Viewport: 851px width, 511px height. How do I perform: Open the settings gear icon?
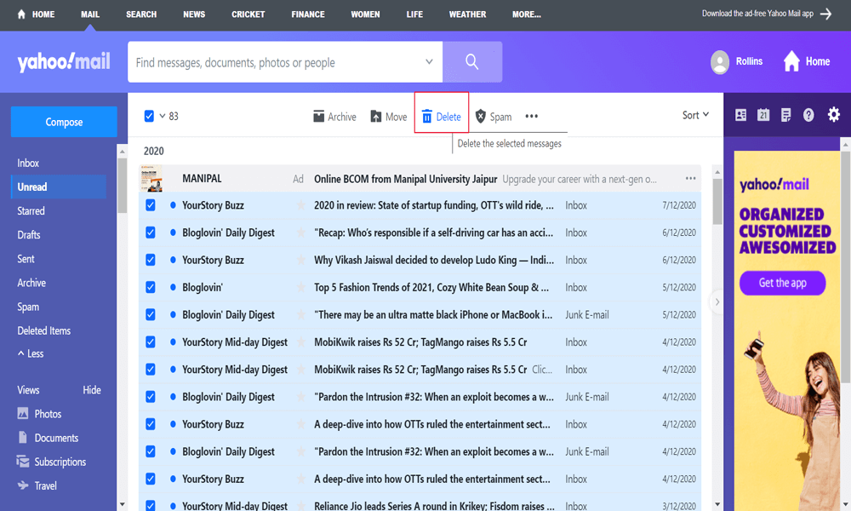[x=833, y=115]
